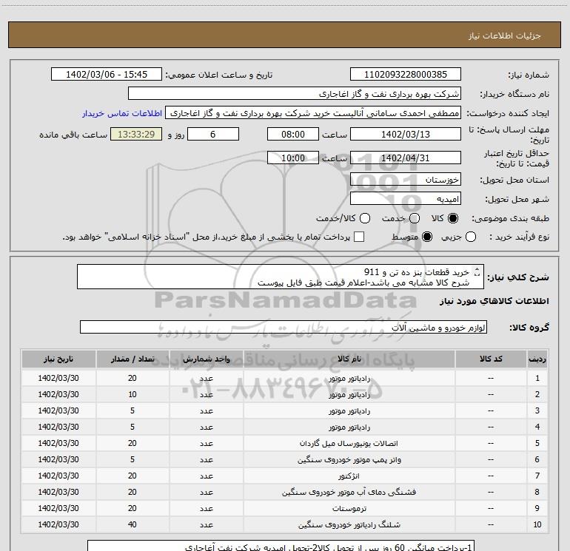The width and height of the screenshot is (570, 551).
Task: Click the goods group field لوازم خودرو و ماشین آلات
Action: (x=284, y=327)
